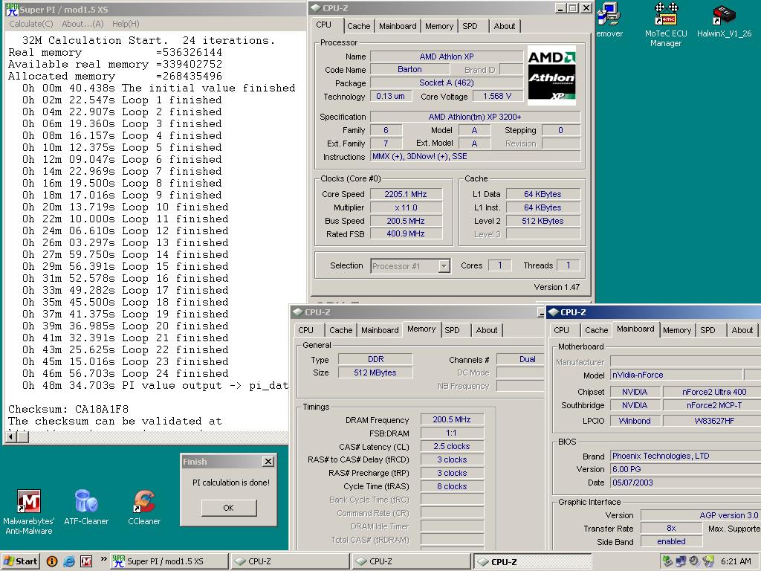Select Cache tab in Memory CPU-Z window

point(340,330)
